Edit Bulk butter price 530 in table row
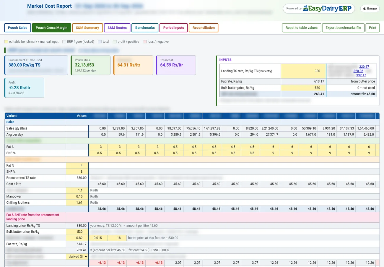The width and height of the screenshot is (384, 267). (x=77, y=232)
